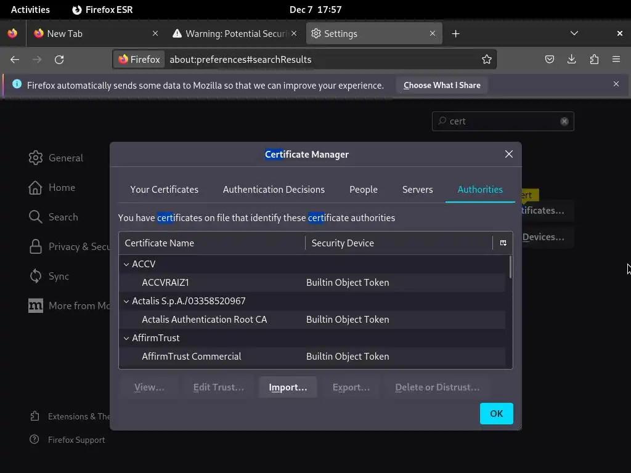The width and height of the screenshot is (631, 473).
Task: Open Extensions & Themes link
Action: click(x=70, y=416)
